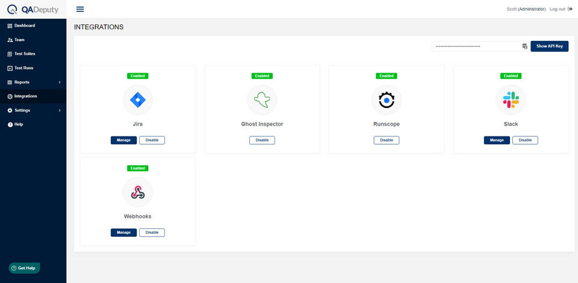
Task: Open the Help menu item
Action: click(33, 125)
